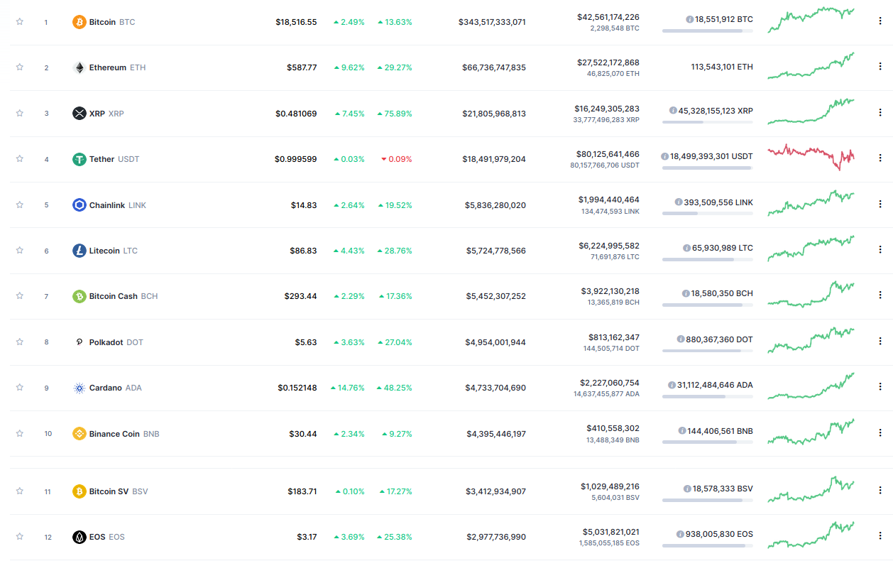The width and height of the screenshot is (893, 561).
Task: Click Bitcoin SV price $183.71
Action: [x=302, y=491]
